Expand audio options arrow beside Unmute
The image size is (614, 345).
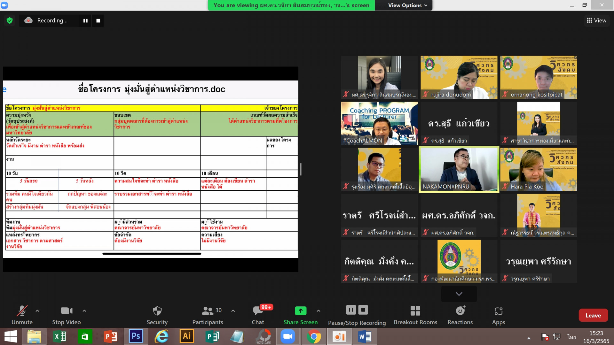coord(37,310)
